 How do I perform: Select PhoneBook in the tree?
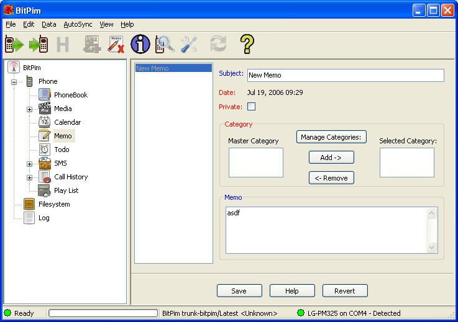click(x=70, y=95)
